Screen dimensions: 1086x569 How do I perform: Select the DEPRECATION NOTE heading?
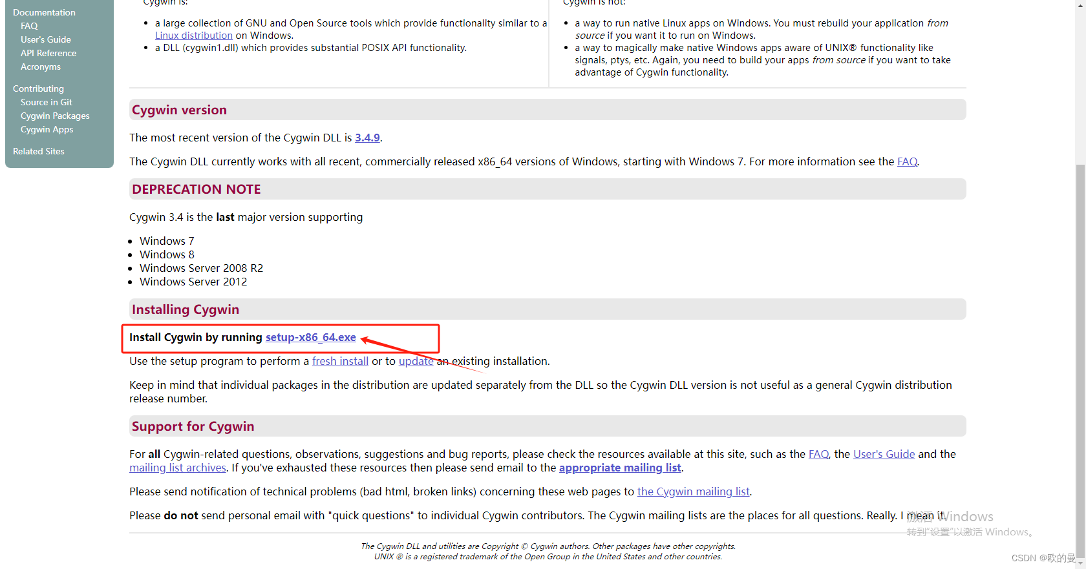(197, 189)
